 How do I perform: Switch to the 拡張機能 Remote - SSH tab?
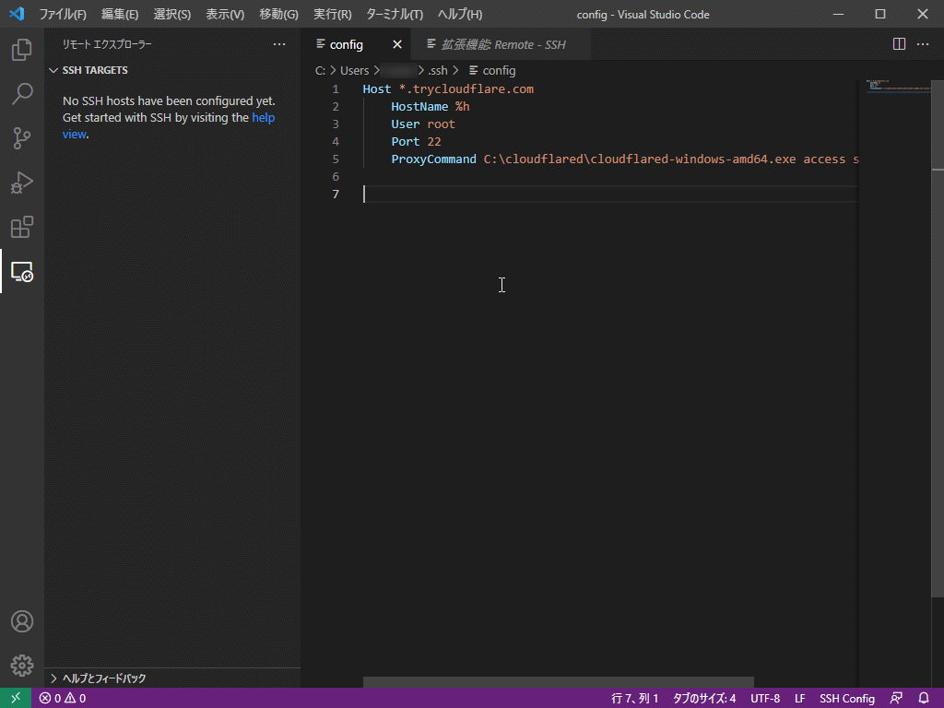point(498,43)
